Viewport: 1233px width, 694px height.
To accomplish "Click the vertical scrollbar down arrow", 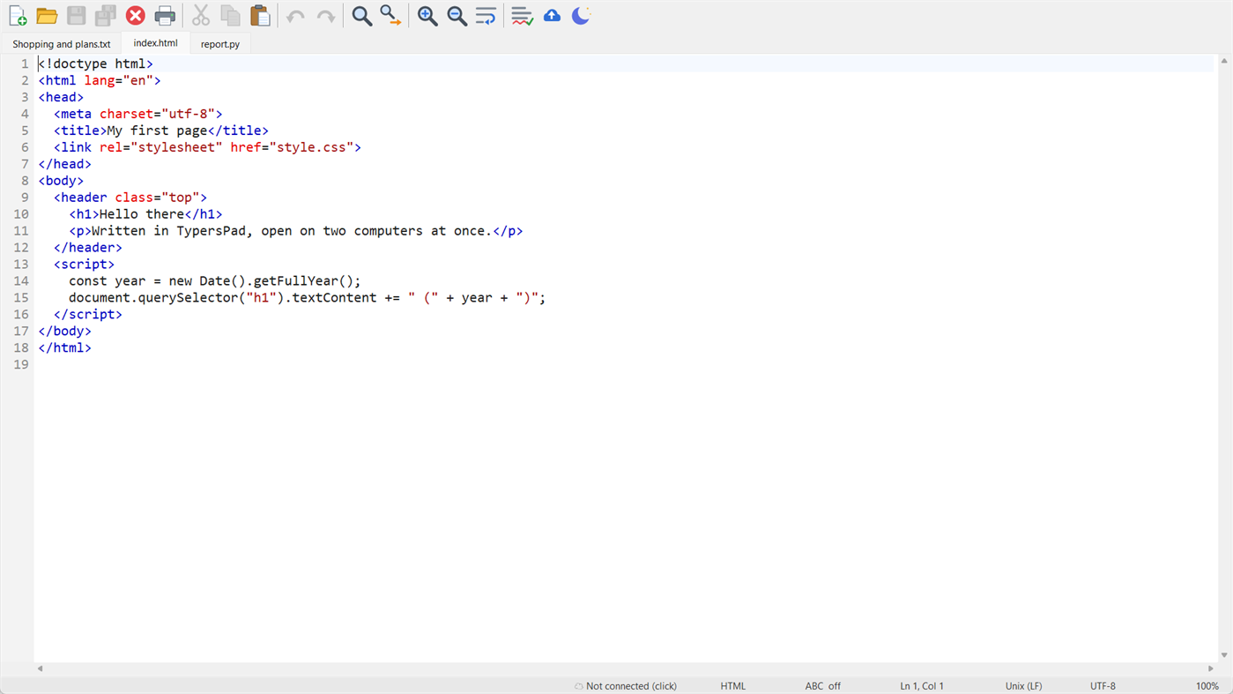I will [x=1224, y=655].
